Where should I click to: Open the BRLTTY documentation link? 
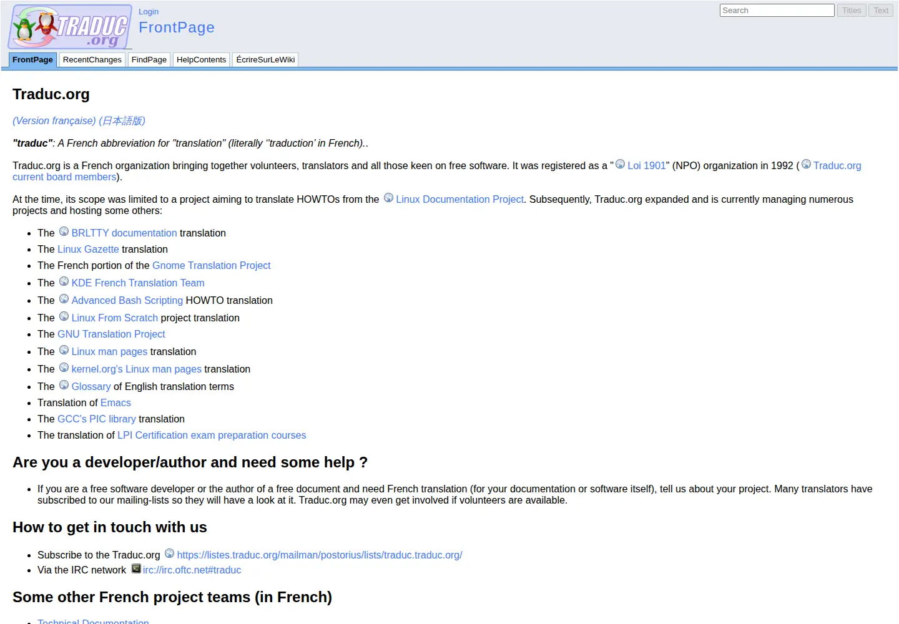[x=124, y=233]
